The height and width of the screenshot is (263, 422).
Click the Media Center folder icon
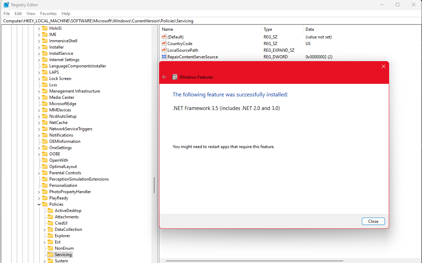pos(45,97)
